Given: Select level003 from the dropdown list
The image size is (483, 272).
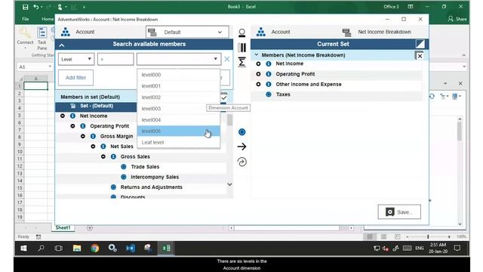Looking at the screenshot, I should pos(179,109).
